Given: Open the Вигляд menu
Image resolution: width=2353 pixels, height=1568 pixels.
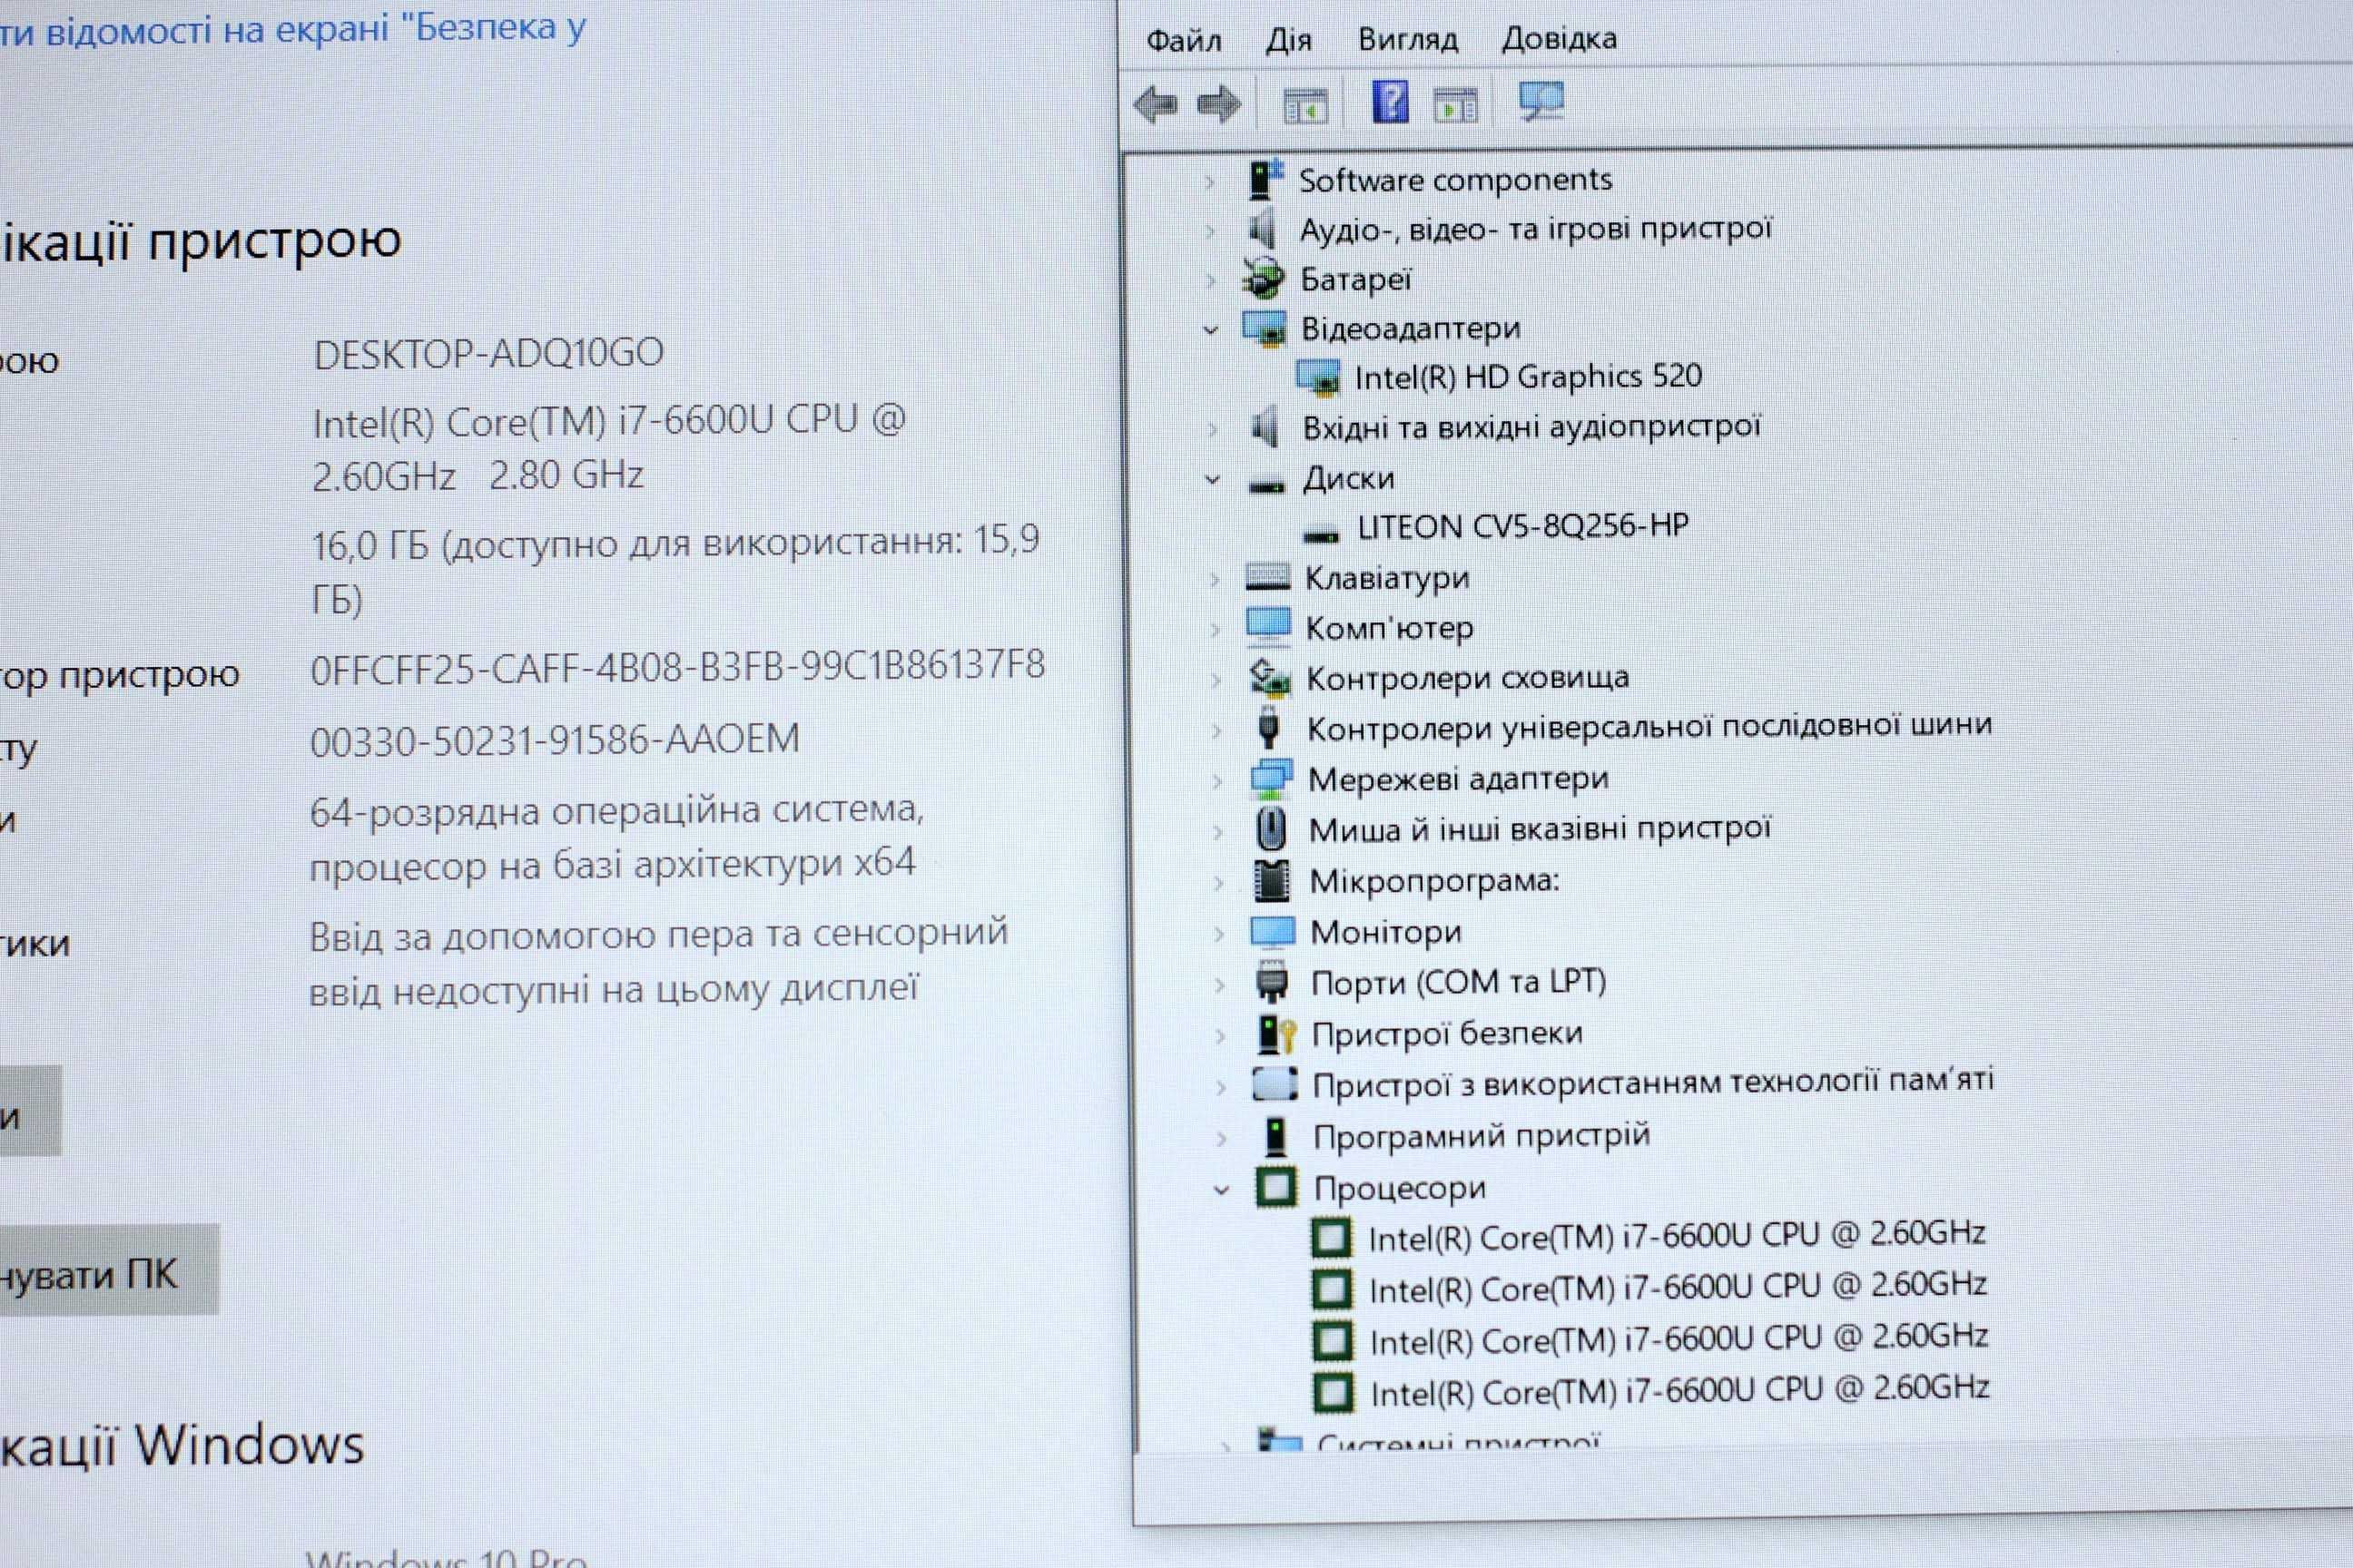Looking at the screenshot, I should point(1408,39).
